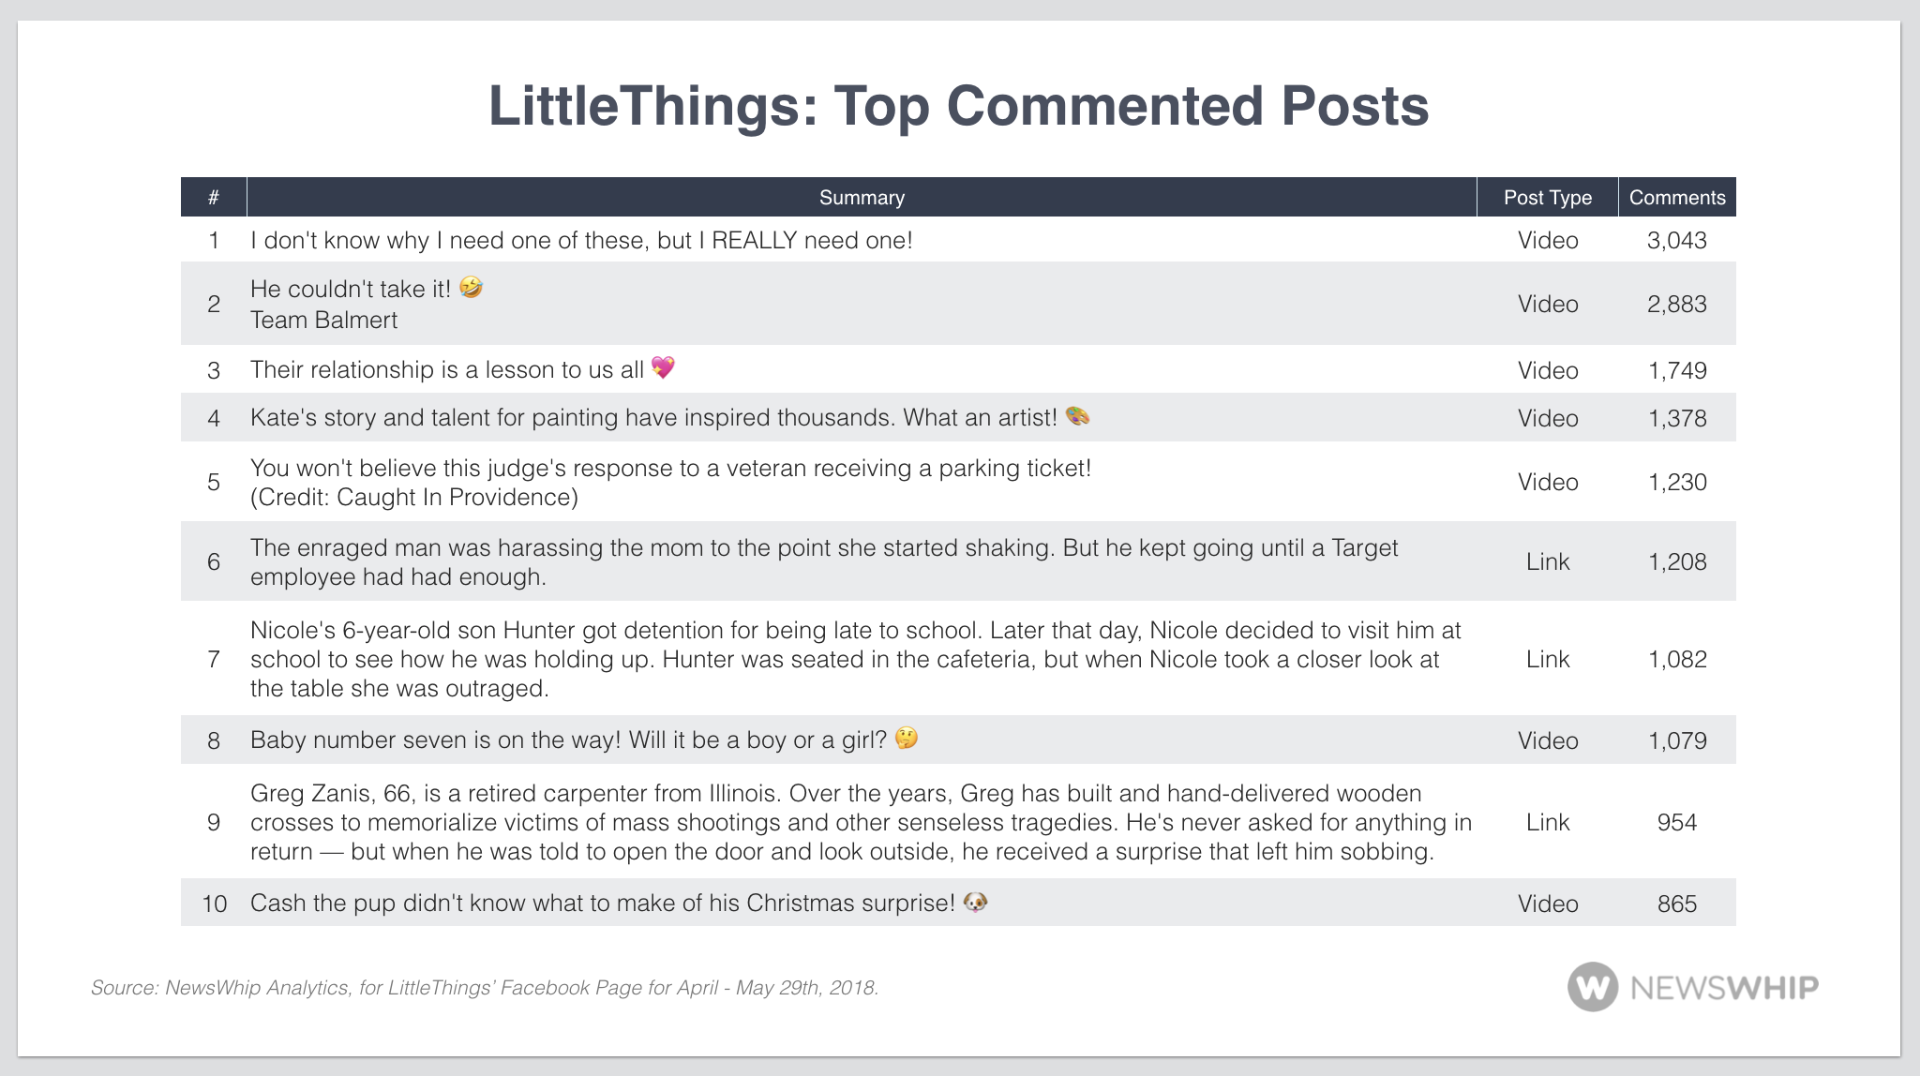1920x1076 pixels.
Task: Click the Link post type in row 6
Action: [1547, 561]
